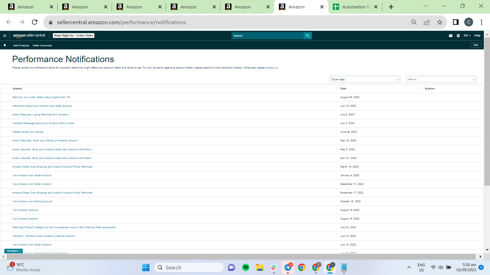
Task: Open Telegram from the taskbar
Action: pos(288,267)
